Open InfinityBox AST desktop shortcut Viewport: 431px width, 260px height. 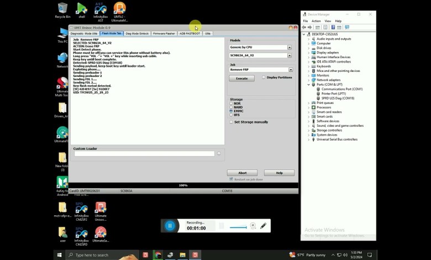(101, 12)
